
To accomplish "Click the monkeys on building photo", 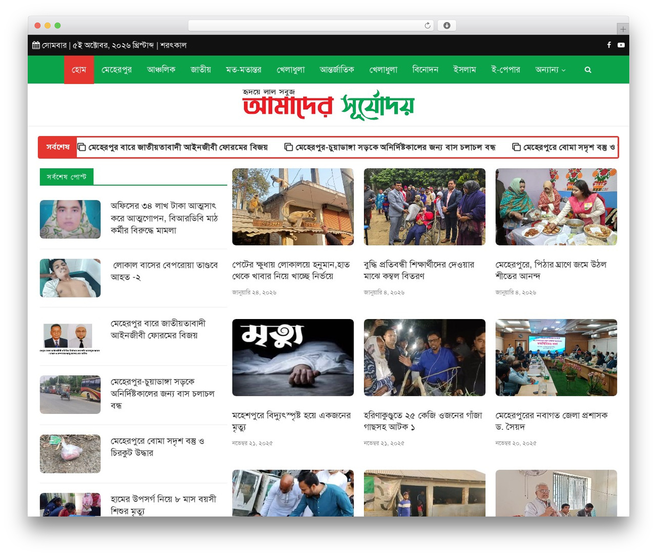I will (x=293, y=207).
